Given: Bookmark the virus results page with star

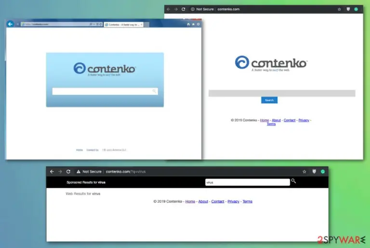Looking at the screenshot, I should coord(304,172).
